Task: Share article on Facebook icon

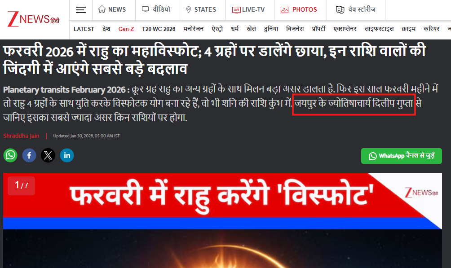Action: tap(29, 155)
